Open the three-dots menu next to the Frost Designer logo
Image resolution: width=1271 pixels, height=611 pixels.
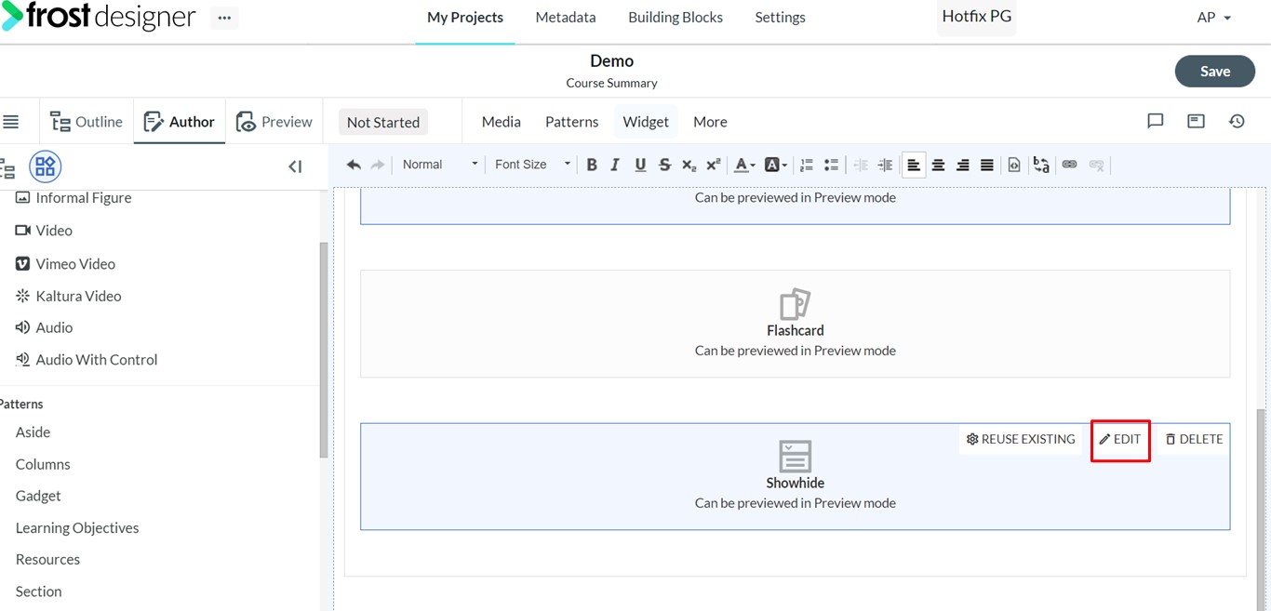click(224, 18)
